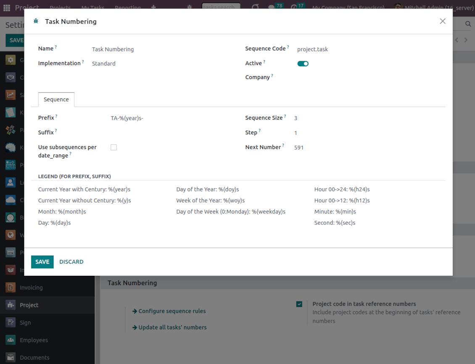
Task: Click the globe Website icon in settings sidebar
Action: tap(11, 235)
